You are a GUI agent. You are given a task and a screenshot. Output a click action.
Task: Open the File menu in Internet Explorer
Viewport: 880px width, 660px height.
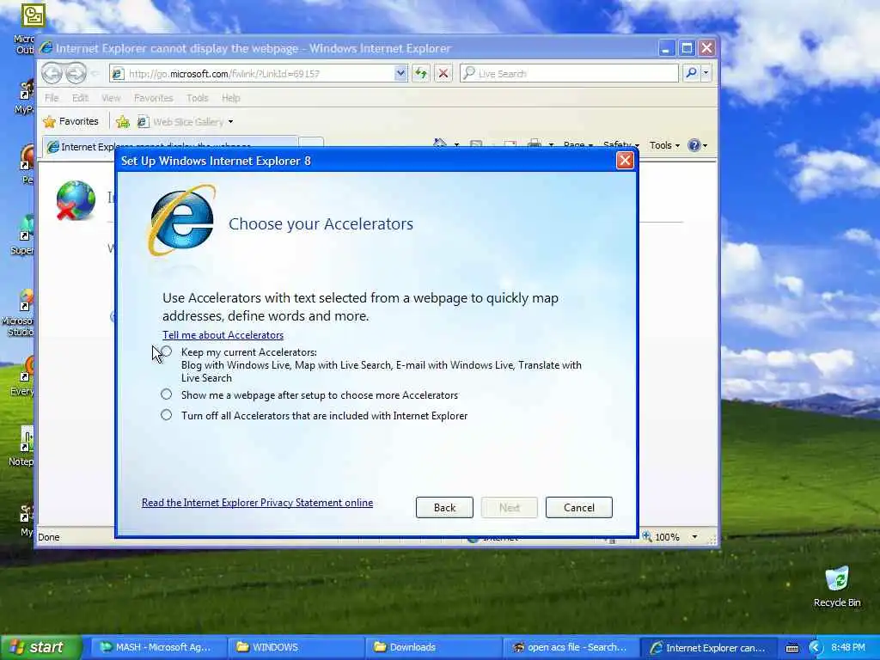(52, 98)
